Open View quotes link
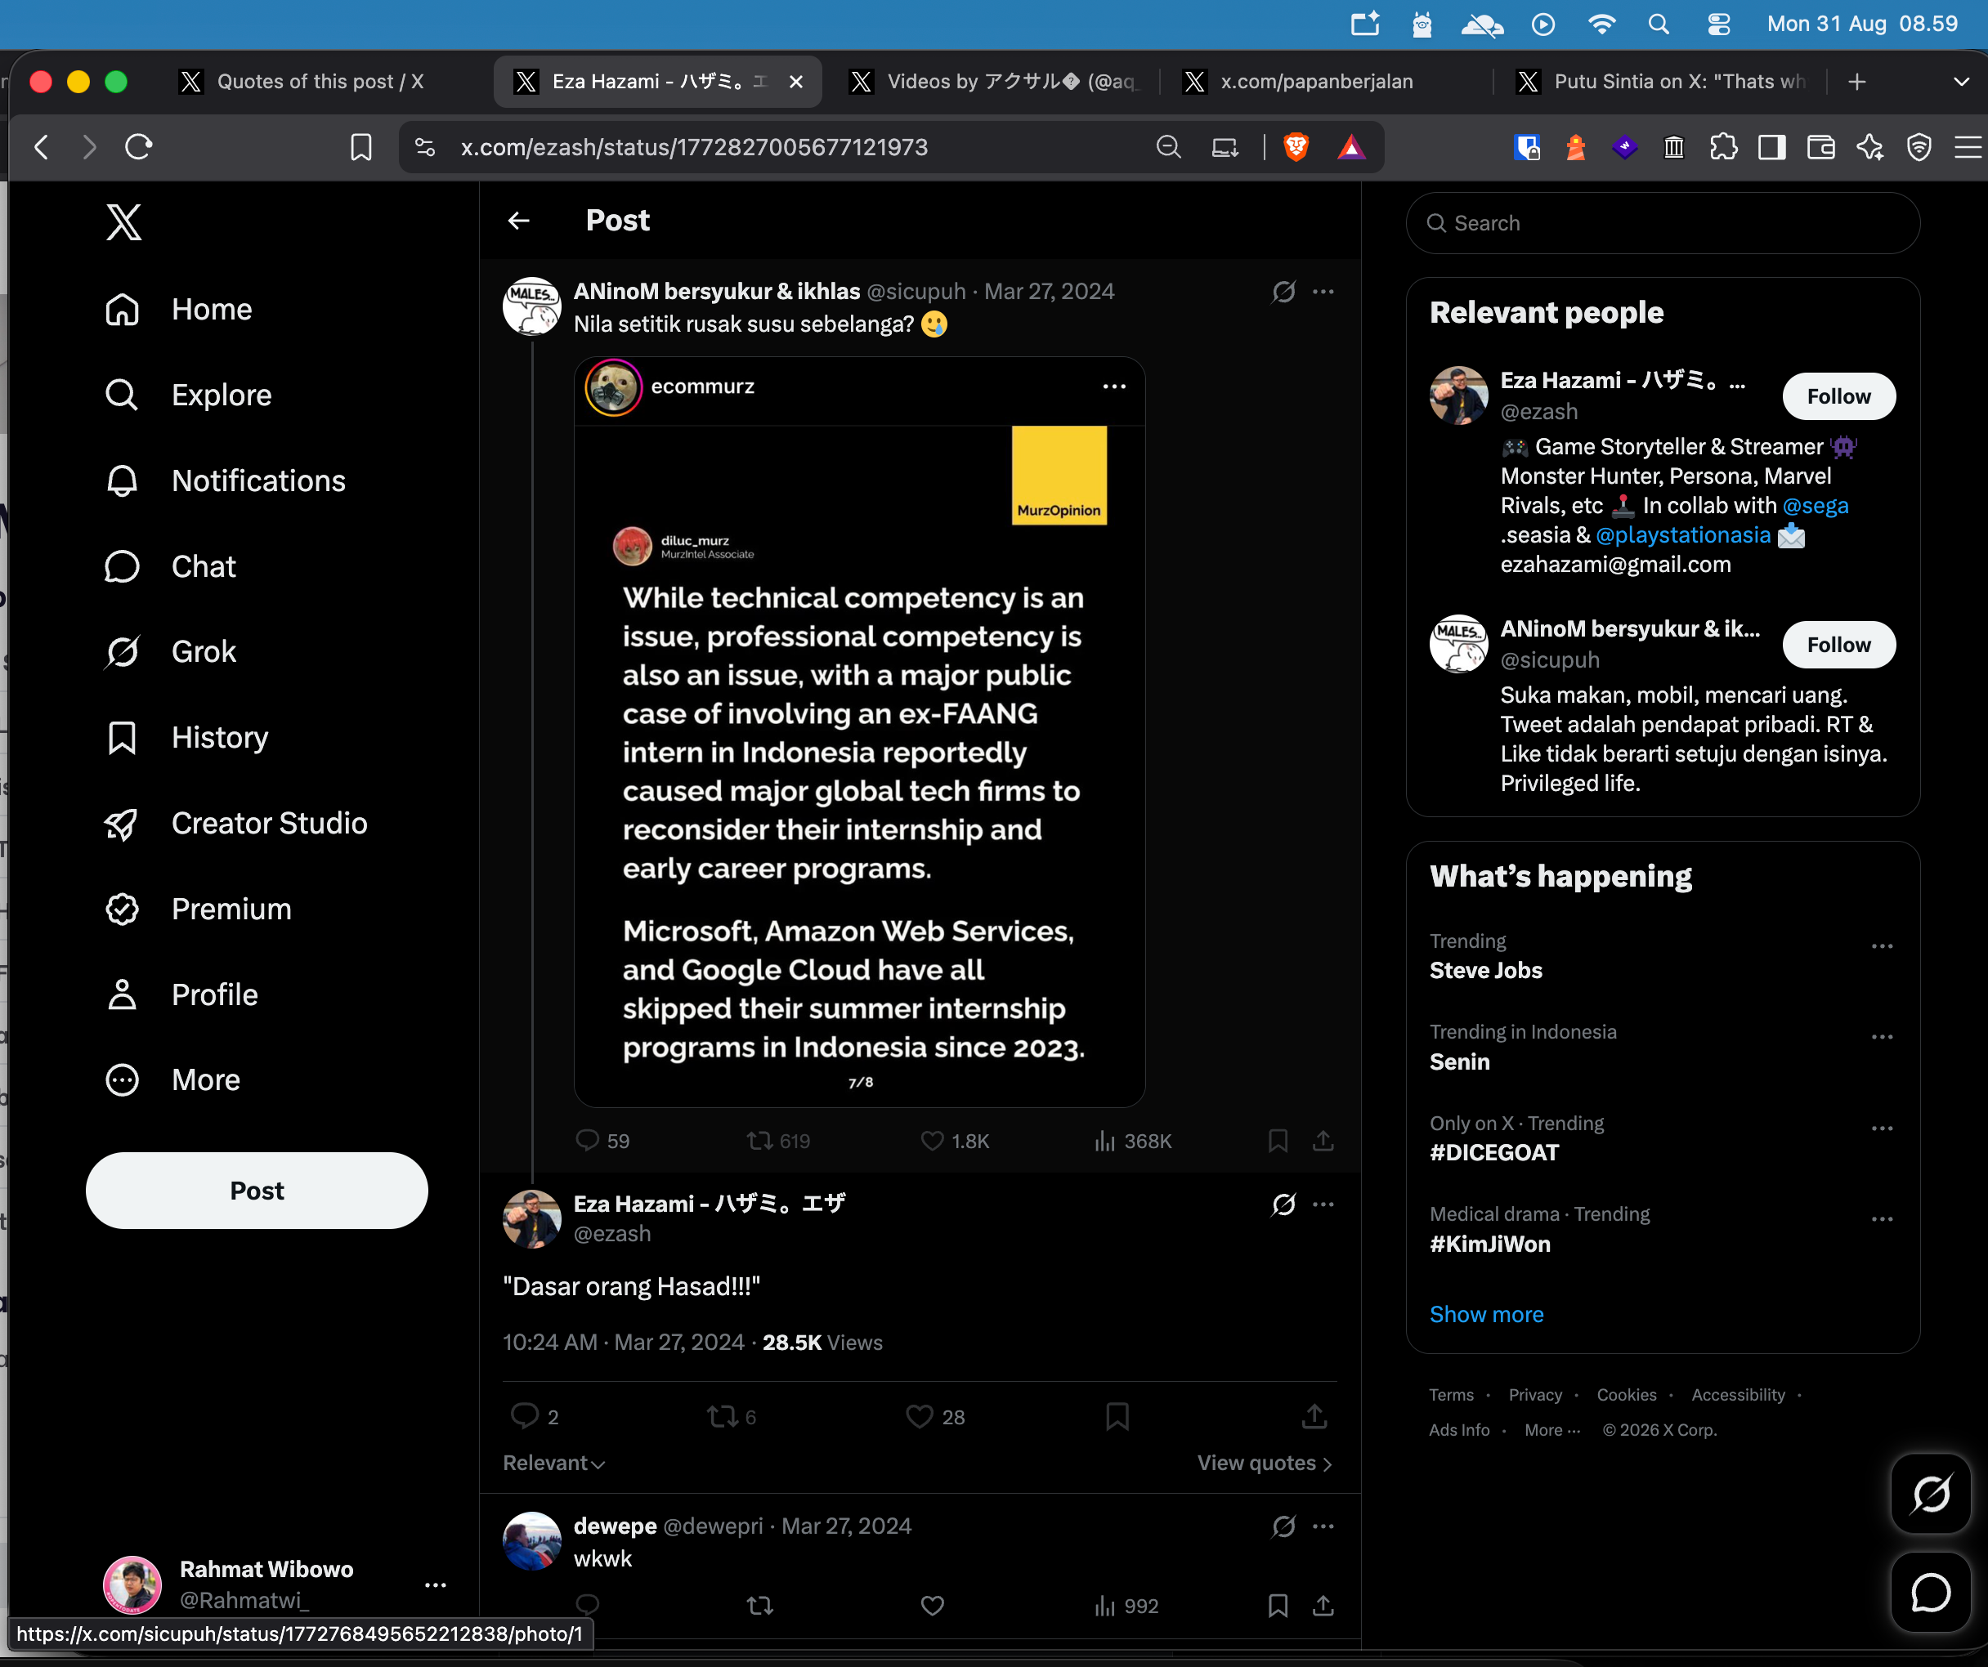This screenshot has height=1667, width=1988. pyautogui.click(x=1265, y=1463)
